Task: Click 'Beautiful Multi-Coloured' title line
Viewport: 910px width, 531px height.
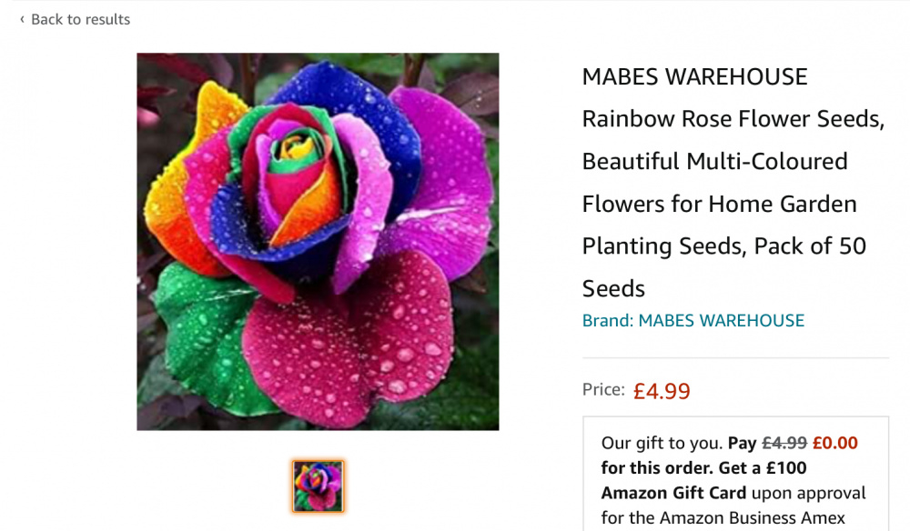Action: [714, 161]
